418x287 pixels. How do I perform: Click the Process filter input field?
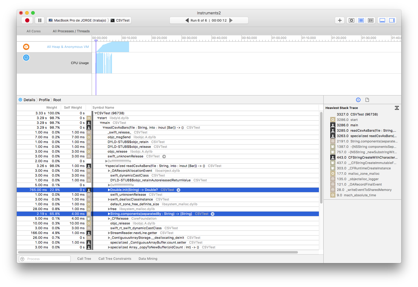(45, 259)
